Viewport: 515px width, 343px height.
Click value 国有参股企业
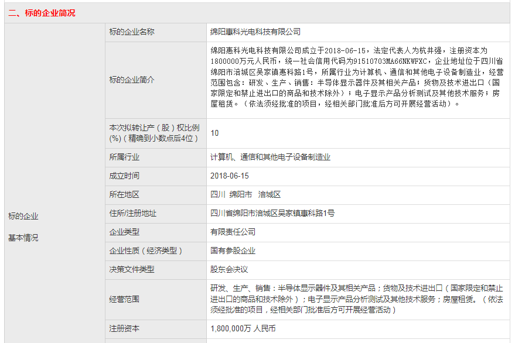pyautogui.click(x=233, y=251)
